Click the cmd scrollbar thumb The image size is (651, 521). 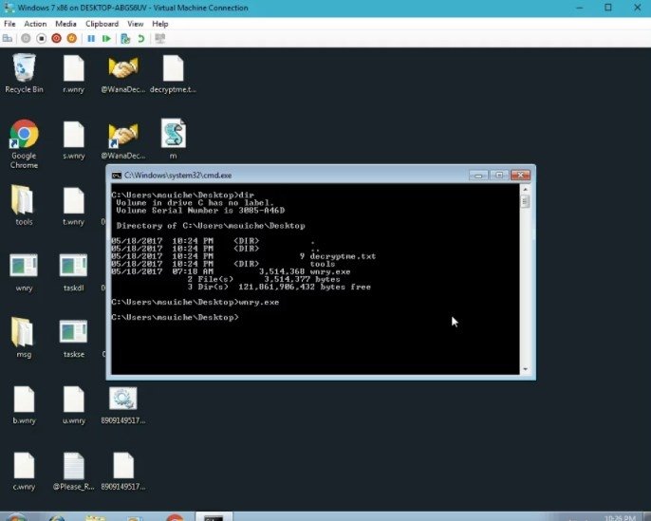click(525, 201)
